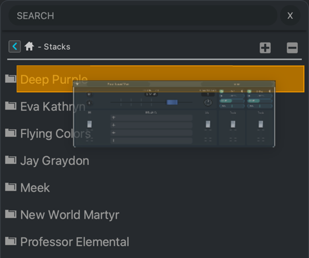Open the New World Martyr folder

70,215
